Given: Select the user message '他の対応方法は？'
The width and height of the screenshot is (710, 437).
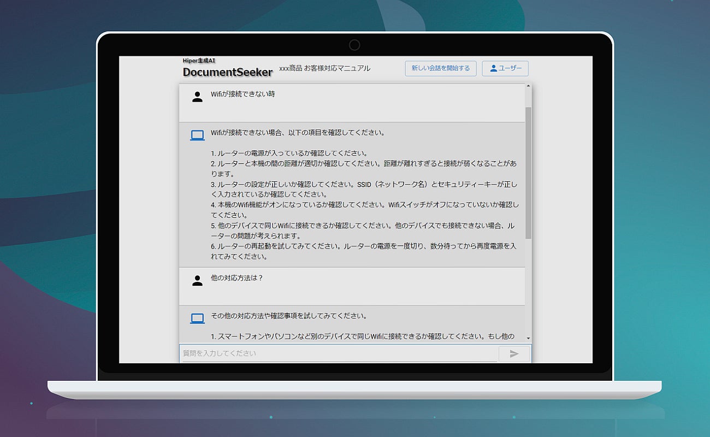Looking at the screenshot, I should coord(237,277).
